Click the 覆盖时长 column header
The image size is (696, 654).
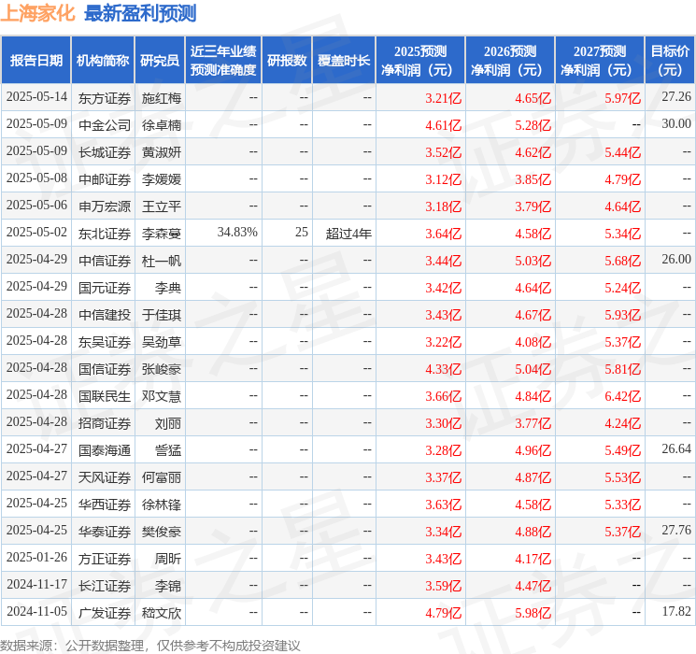pyautogui.click(x=344, y=61)
